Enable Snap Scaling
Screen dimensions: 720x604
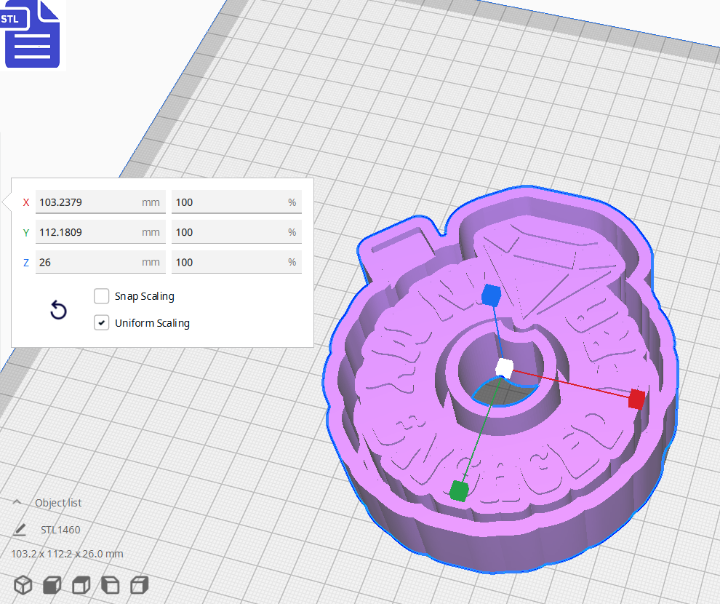[101, 296]
